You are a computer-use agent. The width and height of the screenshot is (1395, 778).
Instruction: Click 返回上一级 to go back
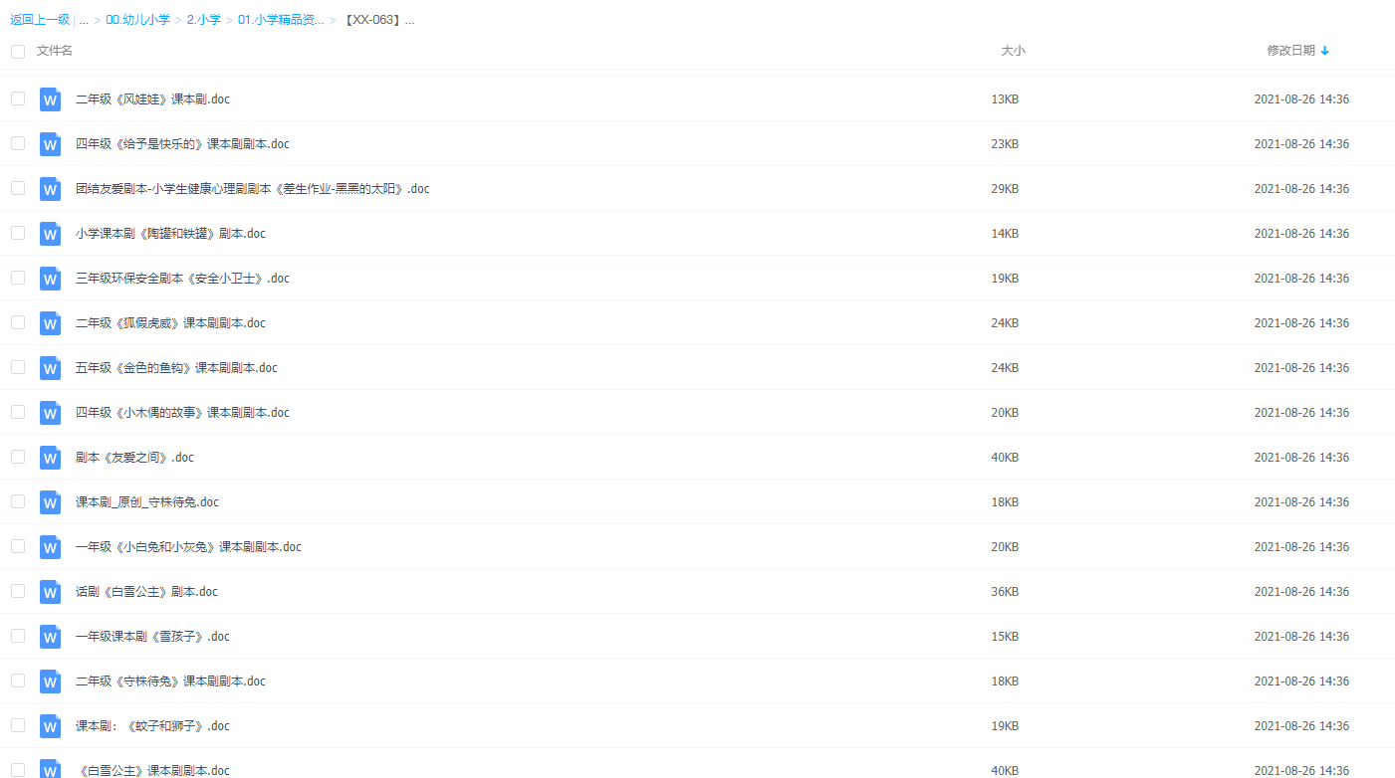(x=39, y=20)
